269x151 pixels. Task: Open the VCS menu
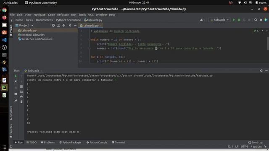point(91,15)
